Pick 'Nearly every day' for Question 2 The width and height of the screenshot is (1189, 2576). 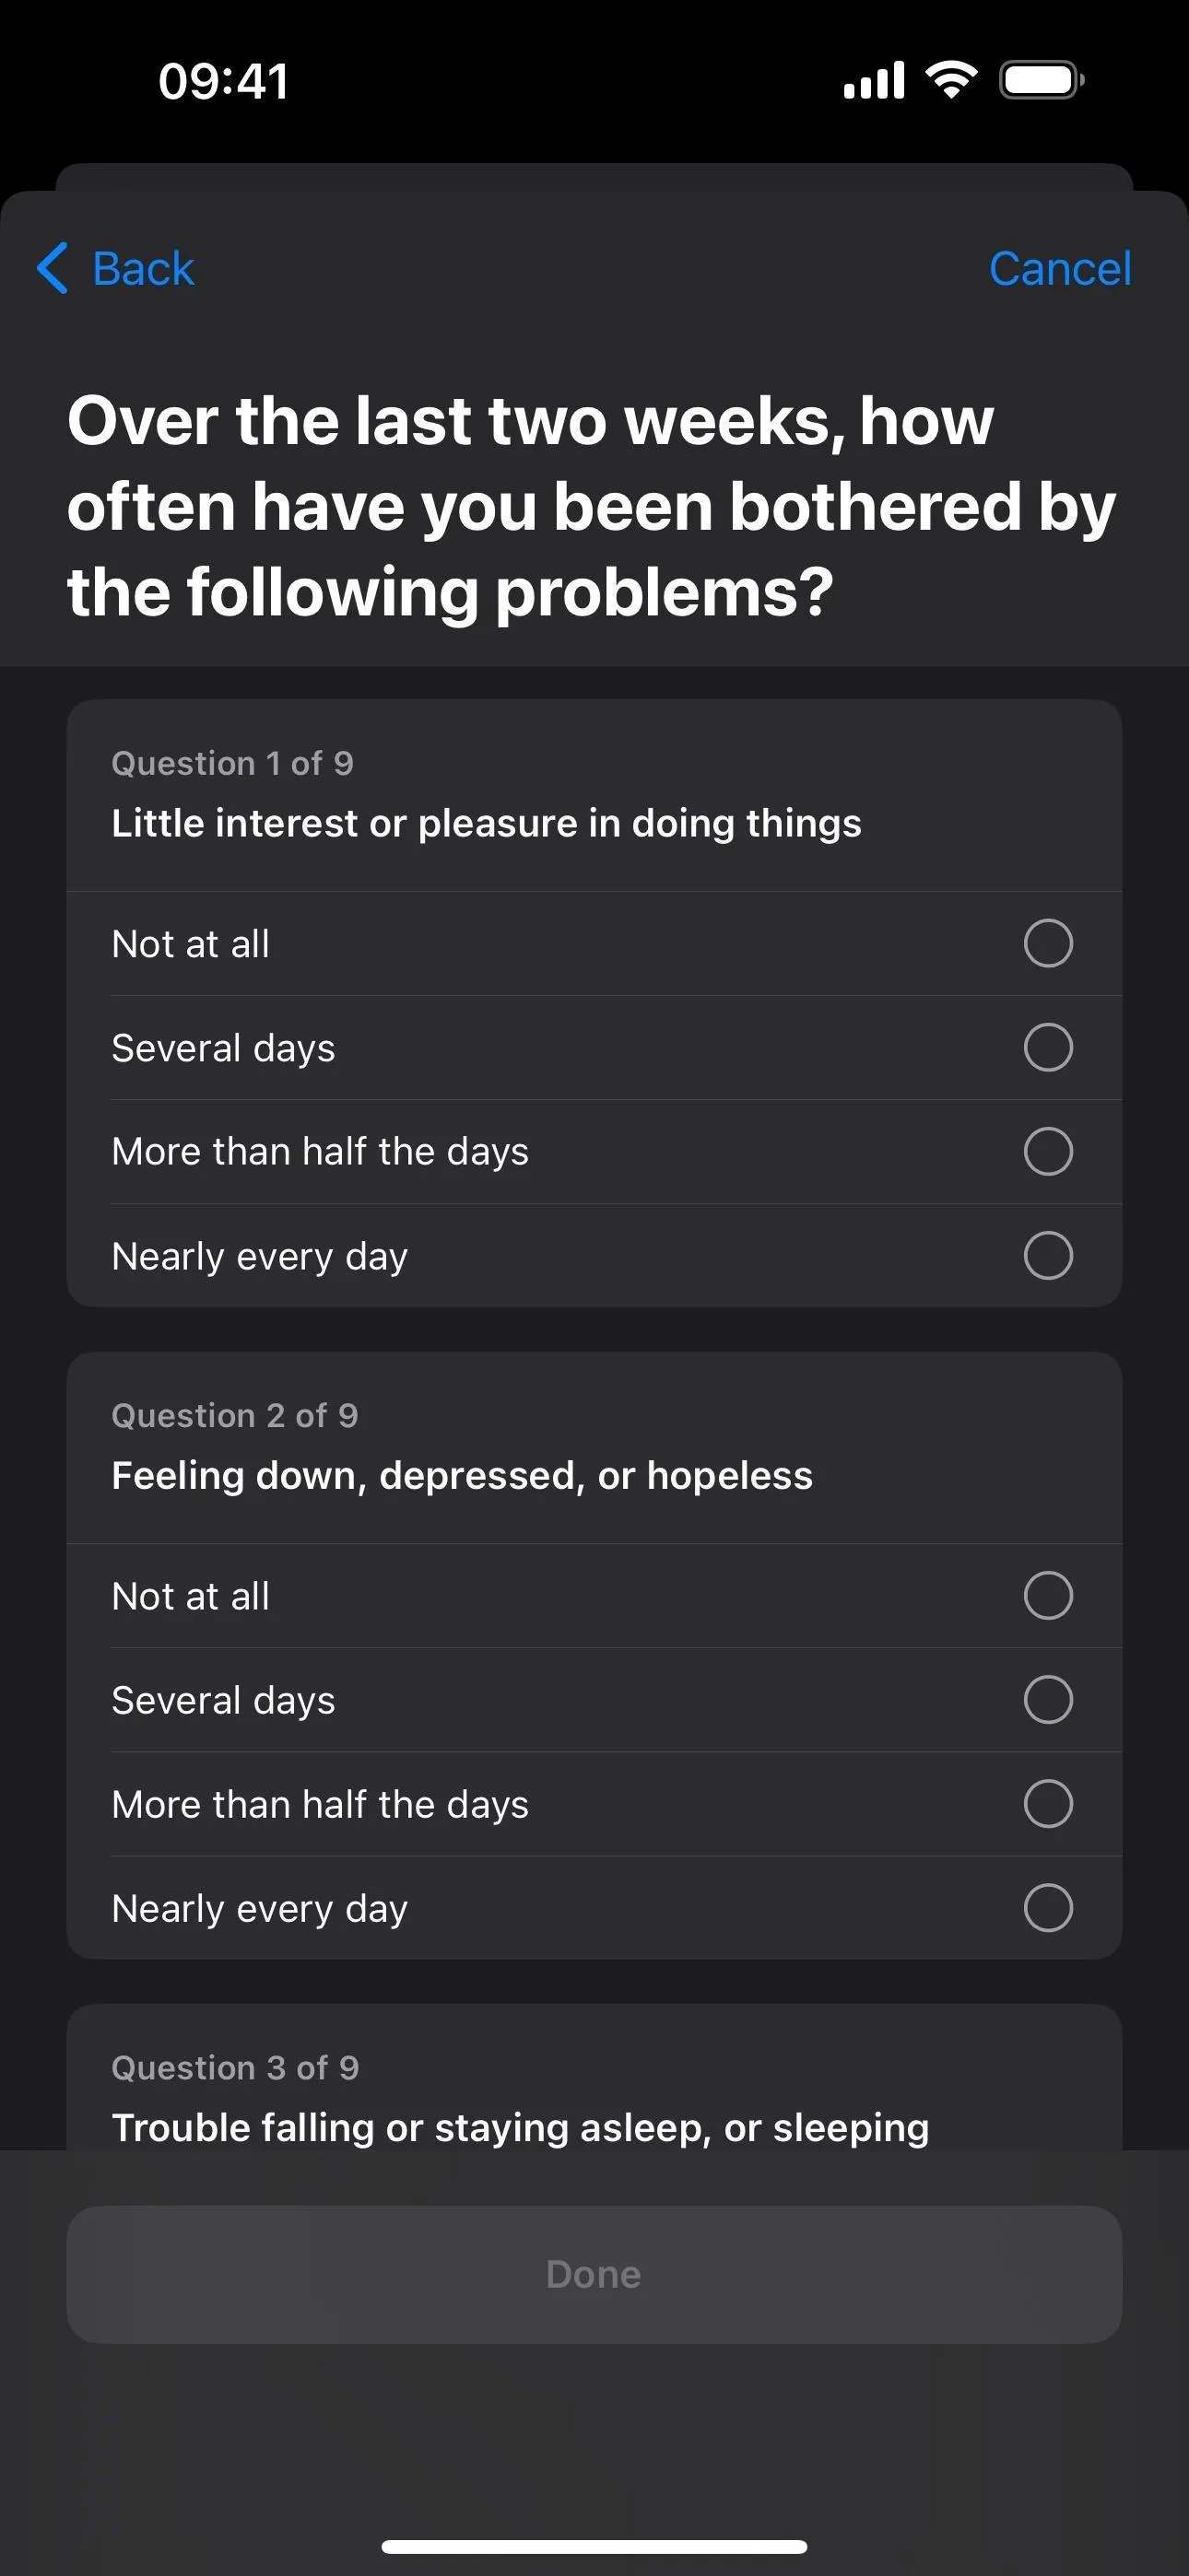(594, 1908)
